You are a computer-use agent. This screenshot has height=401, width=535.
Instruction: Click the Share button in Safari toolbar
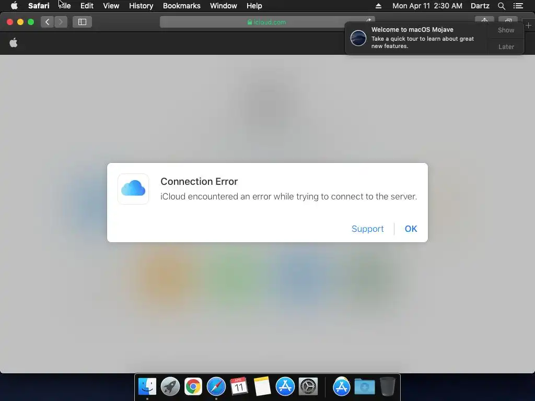pyautogui.click(x=484, y=20)
